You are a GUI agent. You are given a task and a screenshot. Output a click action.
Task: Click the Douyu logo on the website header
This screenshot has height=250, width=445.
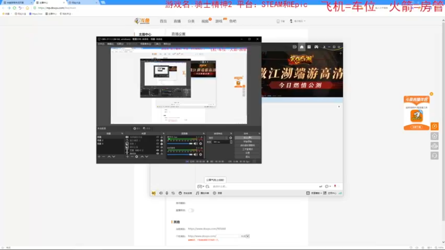(142, 21)
